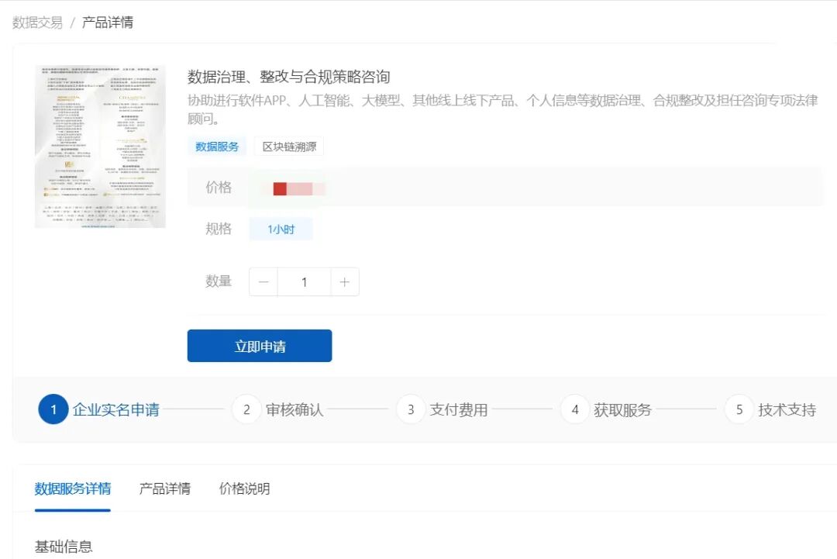Click the plus button to increase quantity
The height and width of the screenshot is (559, 837).
(x=344, y=281)
